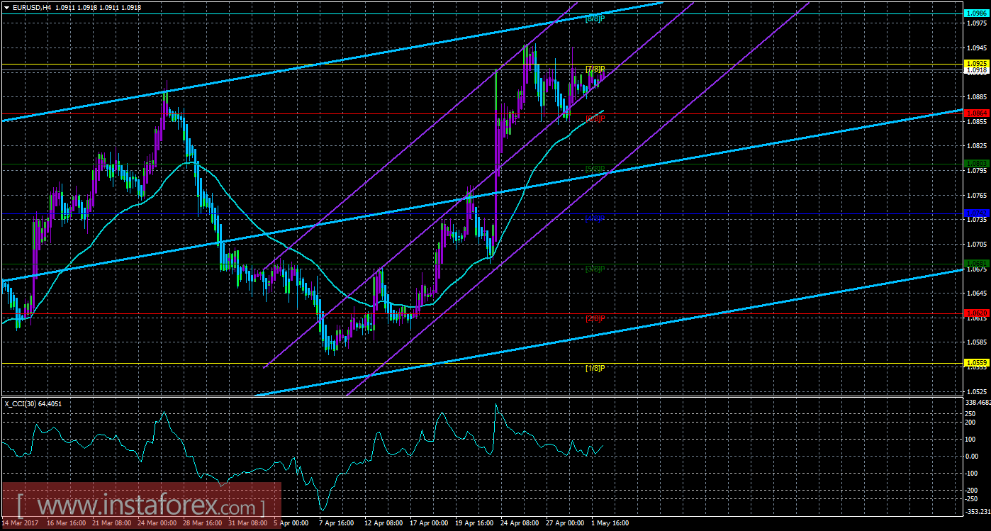Click the small triangle before EURUSD,H4 title

tap(6, 6)
